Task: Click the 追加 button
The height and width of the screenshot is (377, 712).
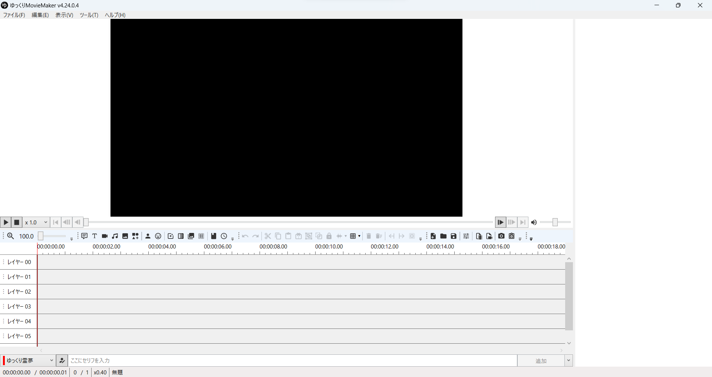Action: pyautogui.click(x=541, y=361)
